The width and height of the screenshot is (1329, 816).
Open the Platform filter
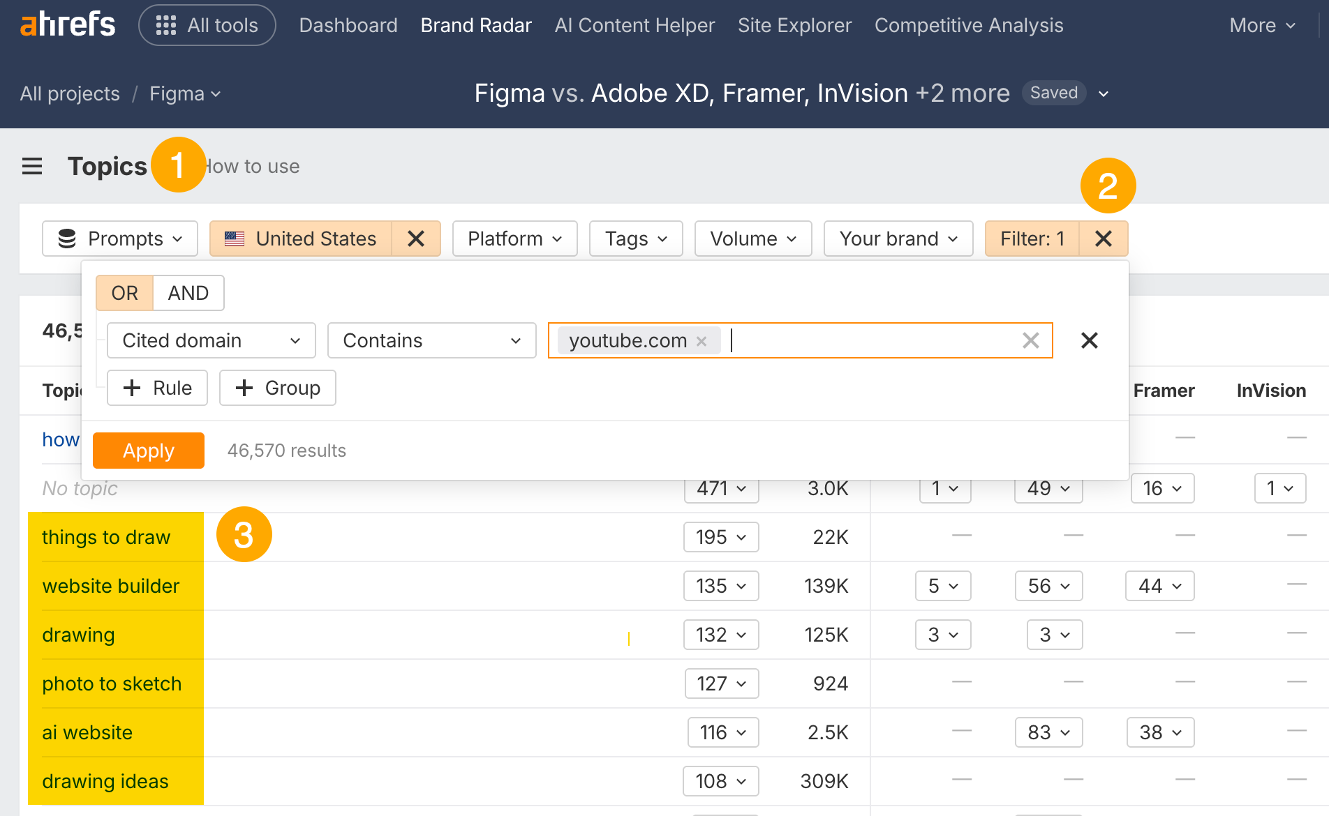tap(515, 239)
